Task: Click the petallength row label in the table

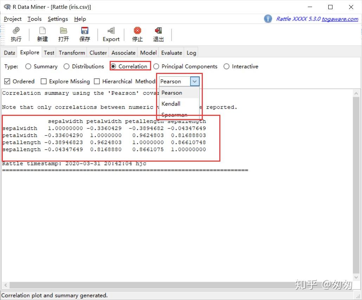Action: 21,143
